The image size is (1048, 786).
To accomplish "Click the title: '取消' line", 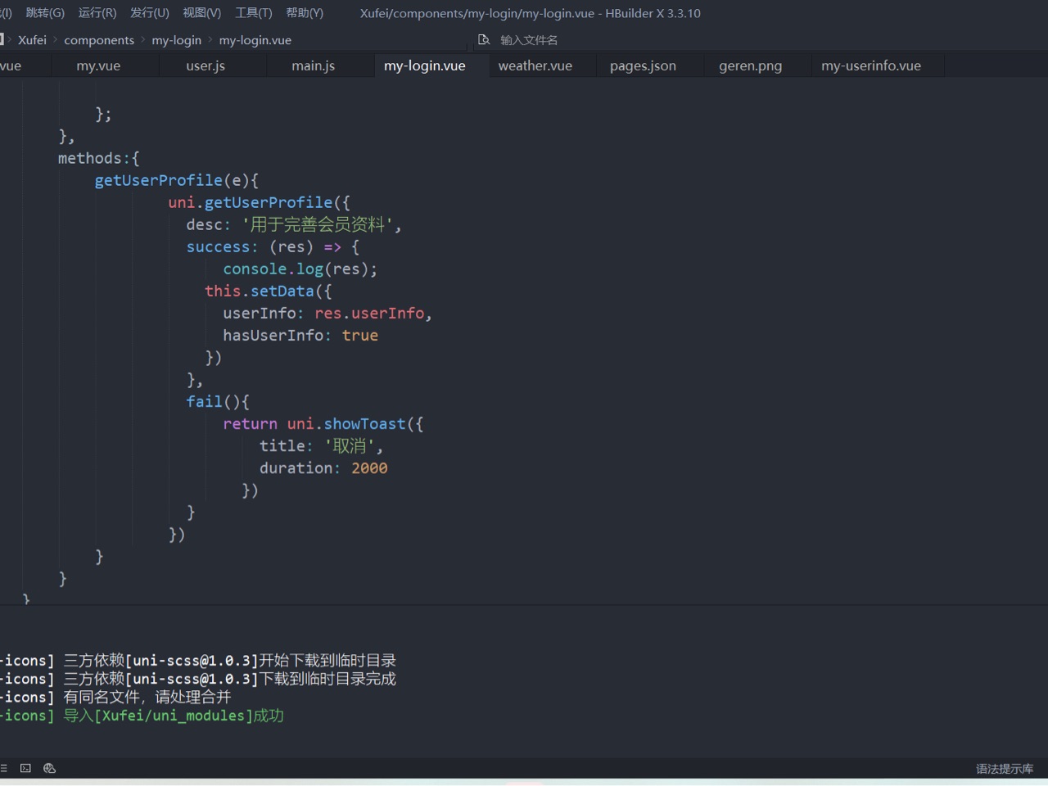I will point(321,445).
